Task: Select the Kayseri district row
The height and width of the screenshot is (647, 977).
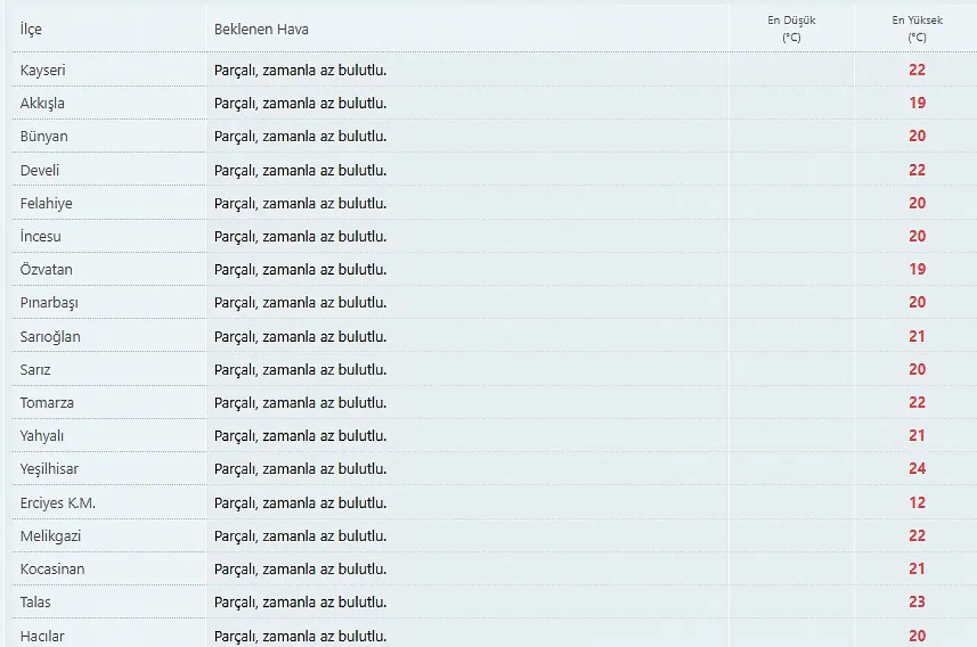Action: coord(43,70)
